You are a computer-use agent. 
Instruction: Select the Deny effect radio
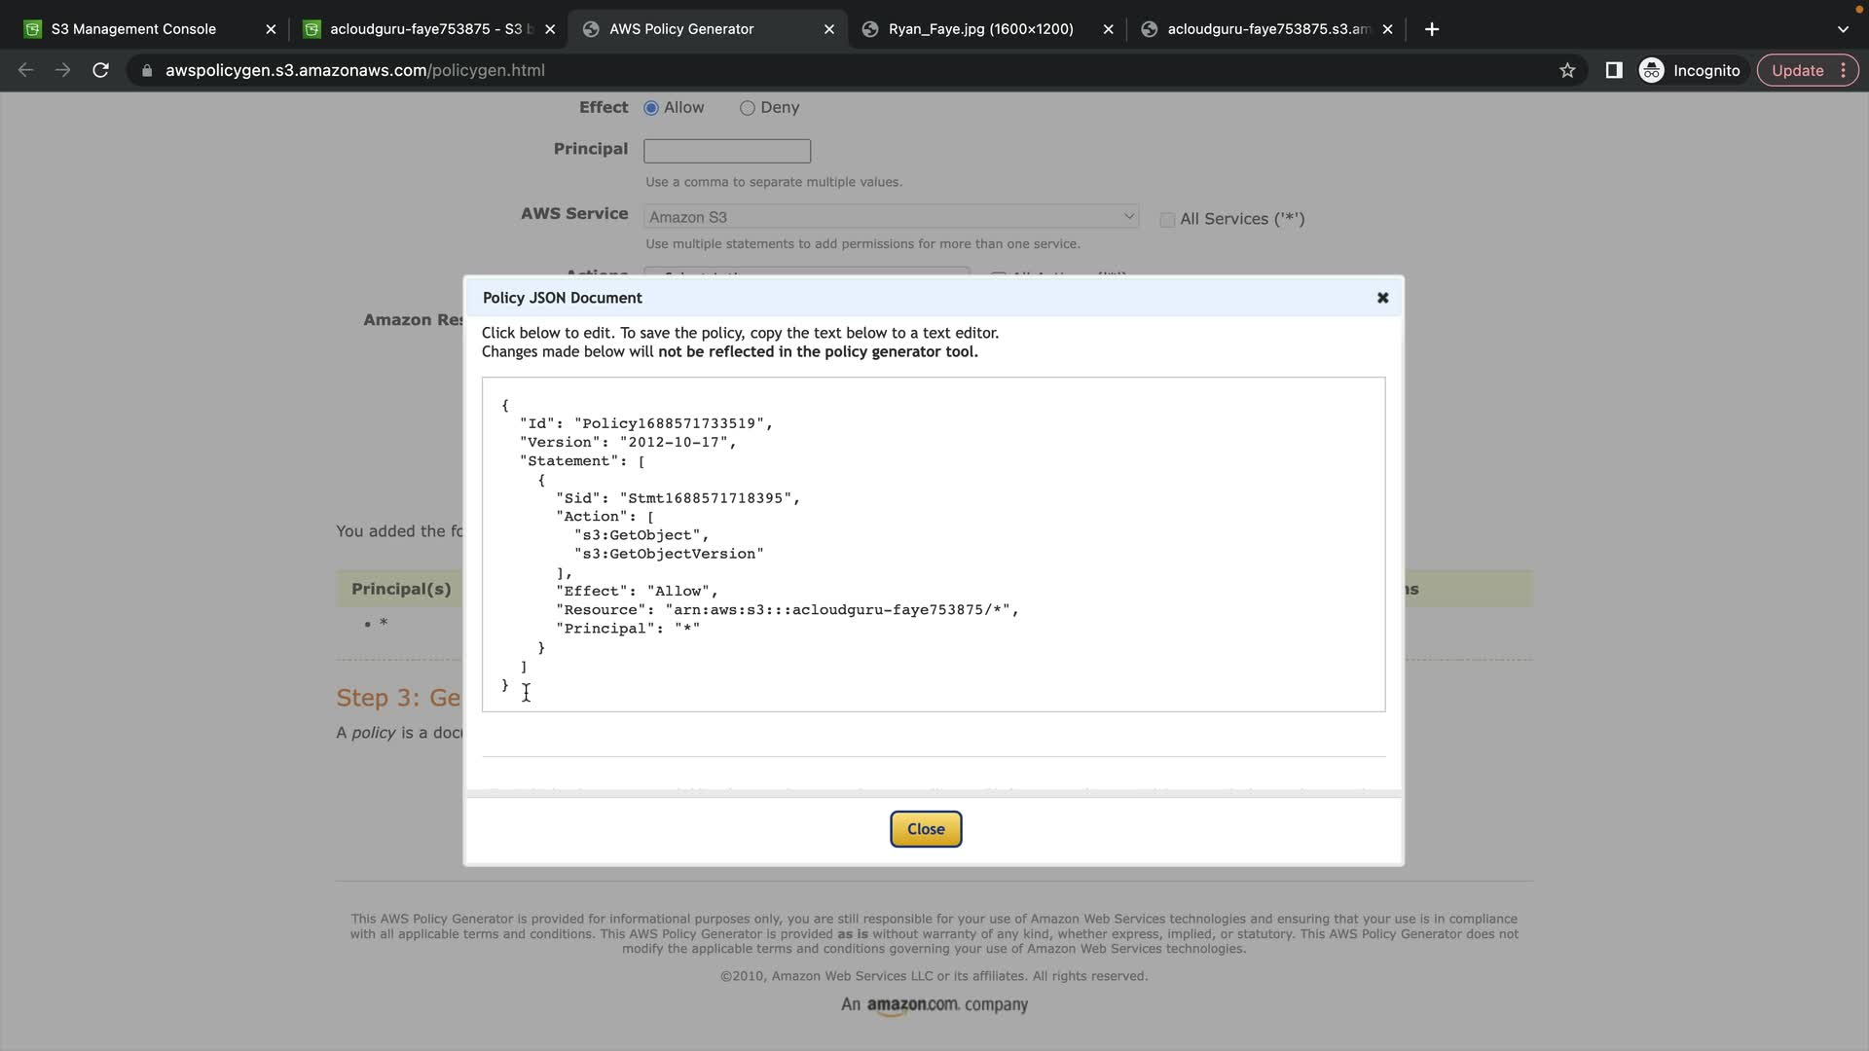748,108
